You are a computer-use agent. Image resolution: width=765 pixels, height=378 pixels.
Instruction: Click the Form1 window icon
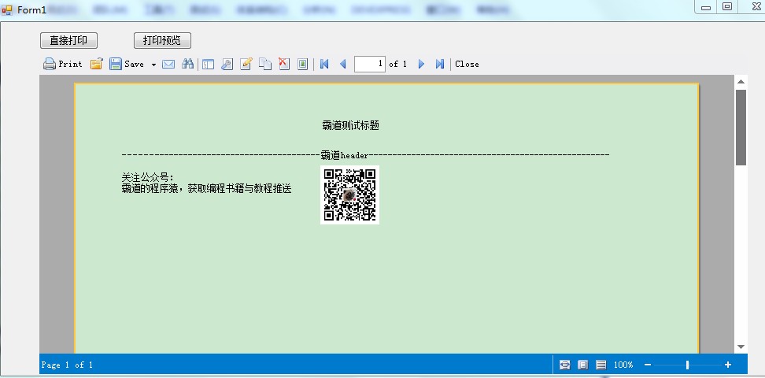point(7,9)
